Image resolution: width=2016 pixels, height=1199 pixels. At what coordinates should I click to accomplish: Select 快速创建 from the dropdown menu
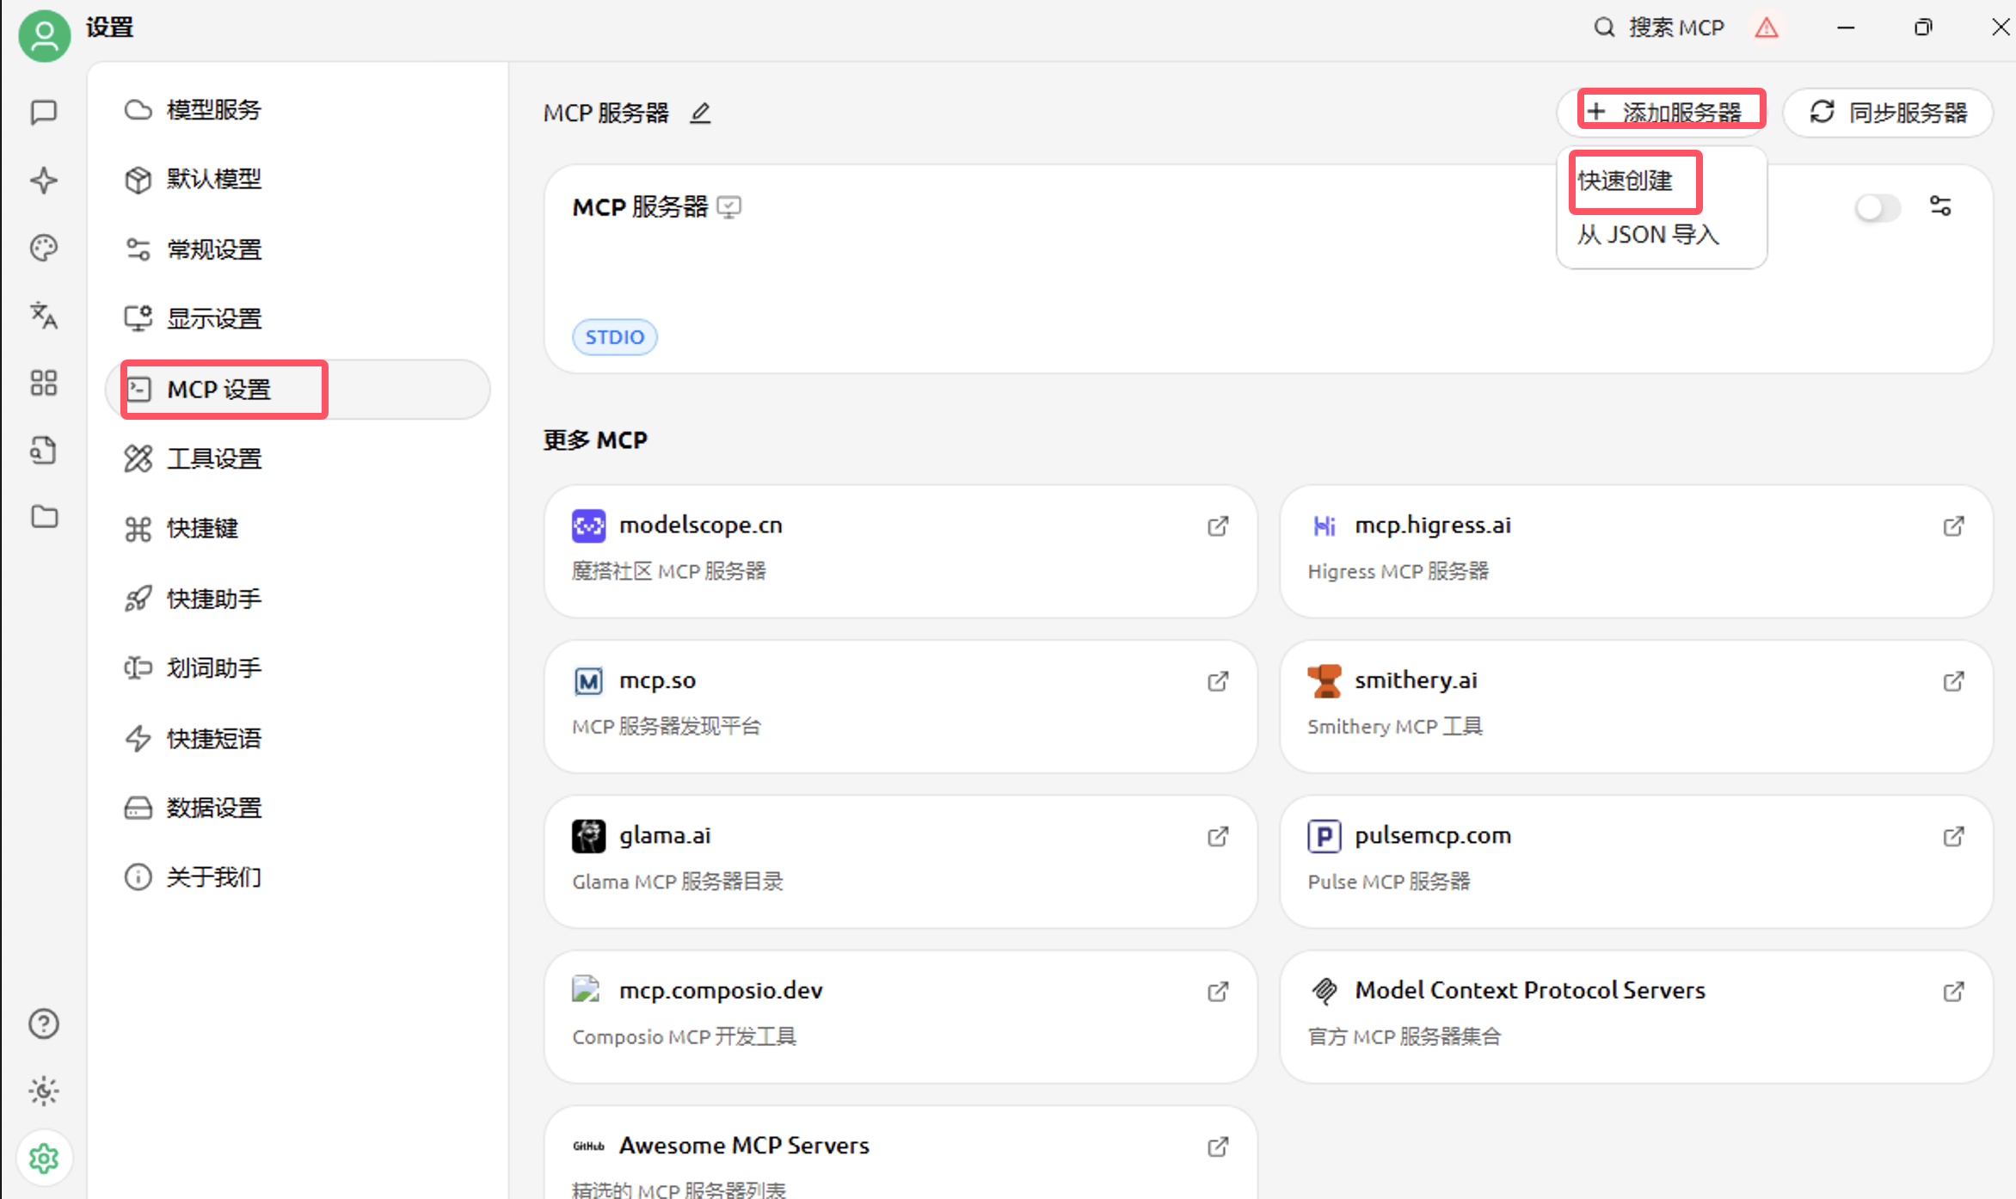pos(1626,181)
